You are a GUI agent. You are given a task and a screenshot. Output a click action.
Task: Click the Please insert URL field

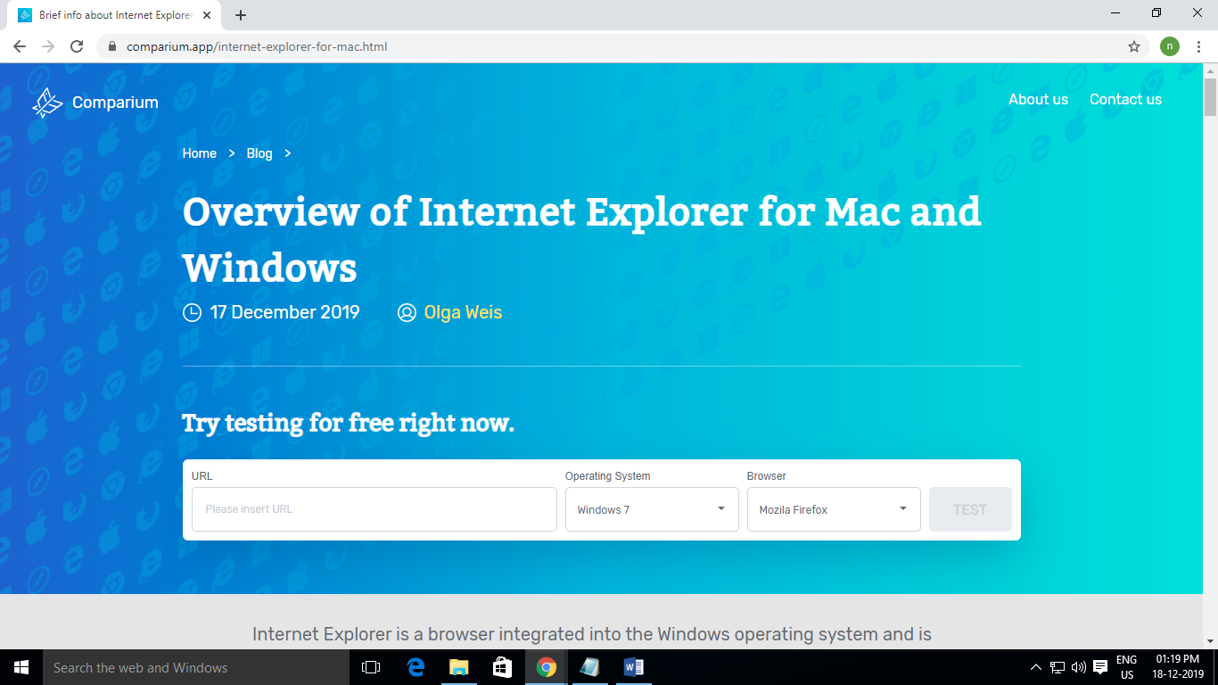tap(374, 509)
